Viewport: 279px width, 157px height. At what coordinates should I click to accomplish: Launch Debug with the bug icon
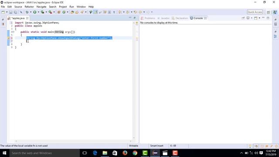[x=27, y=12]
